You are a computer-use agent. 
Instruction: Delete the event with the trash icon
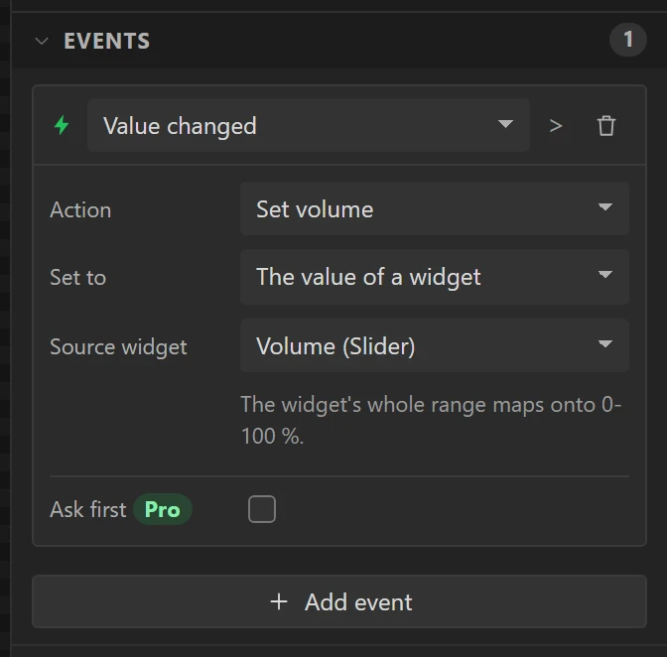tap(606, 125)
